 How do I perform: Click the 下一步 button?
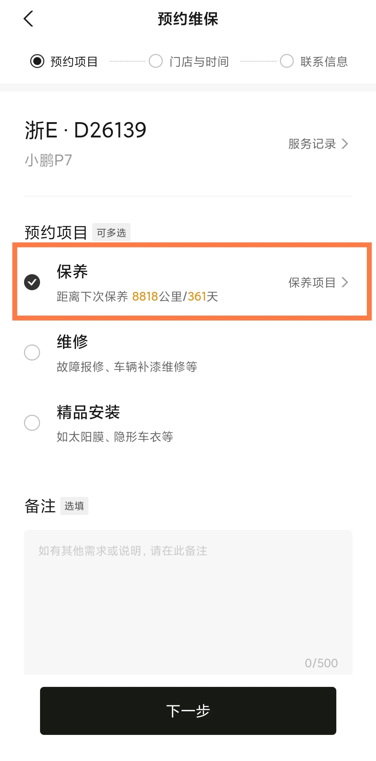(188, 711)
